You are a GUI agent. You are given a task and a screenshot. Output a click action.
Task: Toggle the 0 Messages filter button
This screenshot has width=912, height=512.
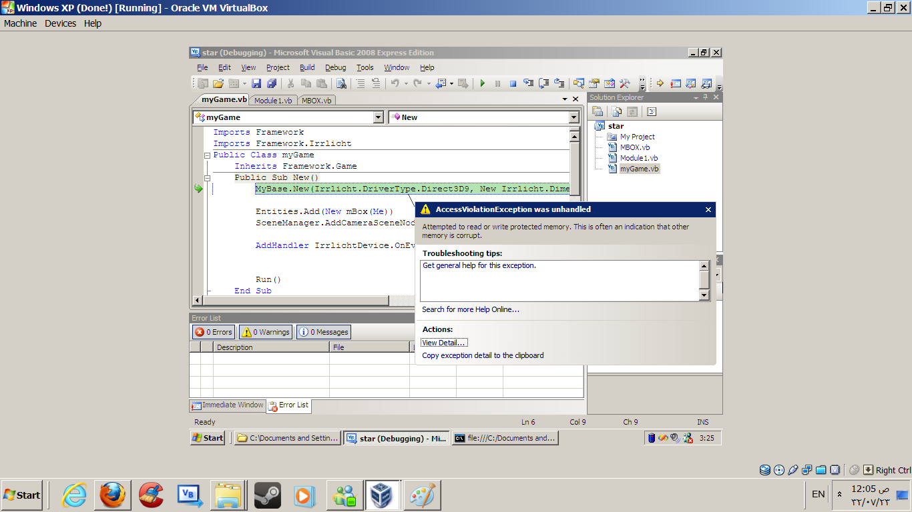tap(323, 332)
